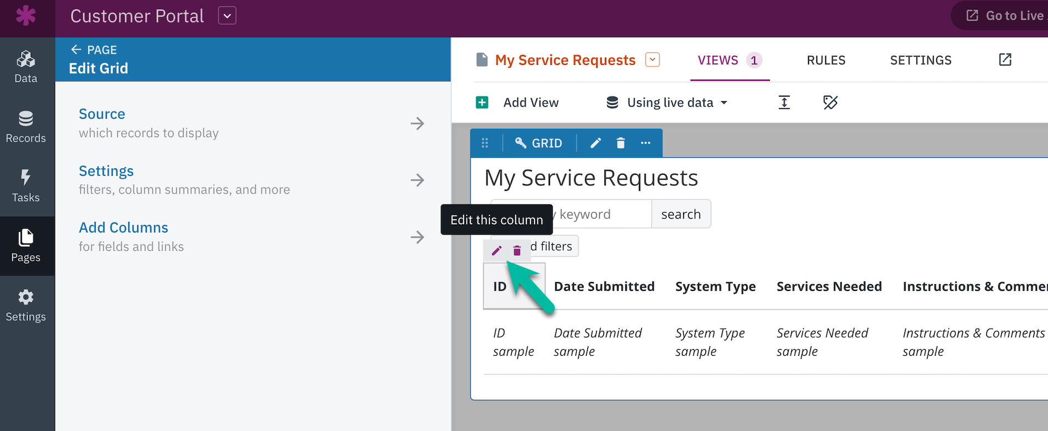Screen dimensions: 1048x431
Task: Open the Customer Portal app dropdown
Action: [x=227, y=16]
